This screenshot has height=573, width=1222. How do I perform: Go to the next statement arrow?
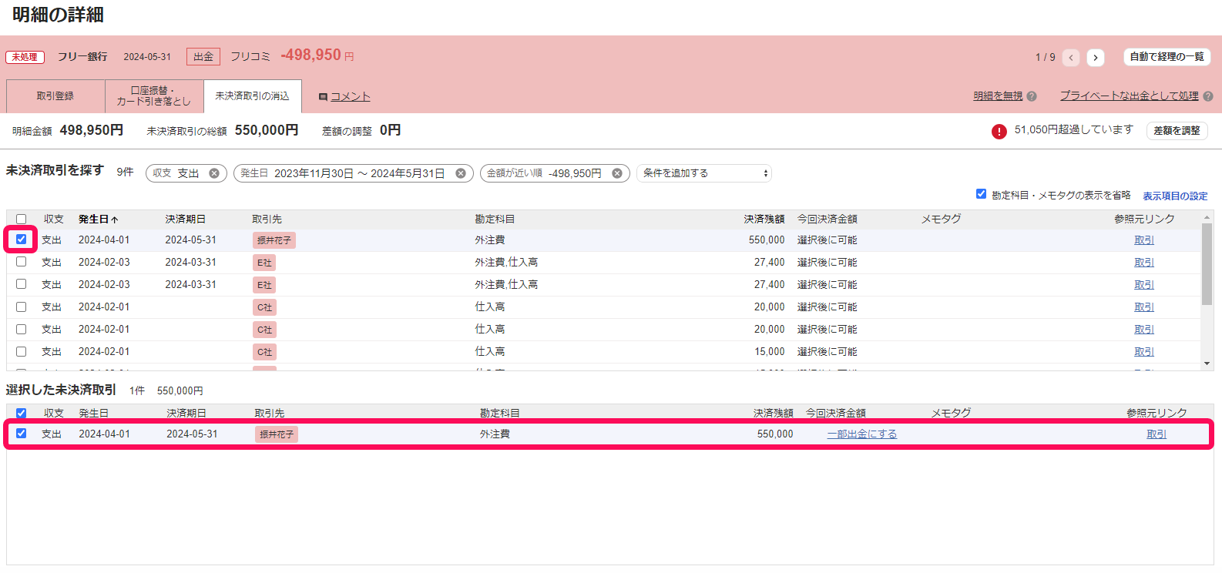tap(1095, 58)
